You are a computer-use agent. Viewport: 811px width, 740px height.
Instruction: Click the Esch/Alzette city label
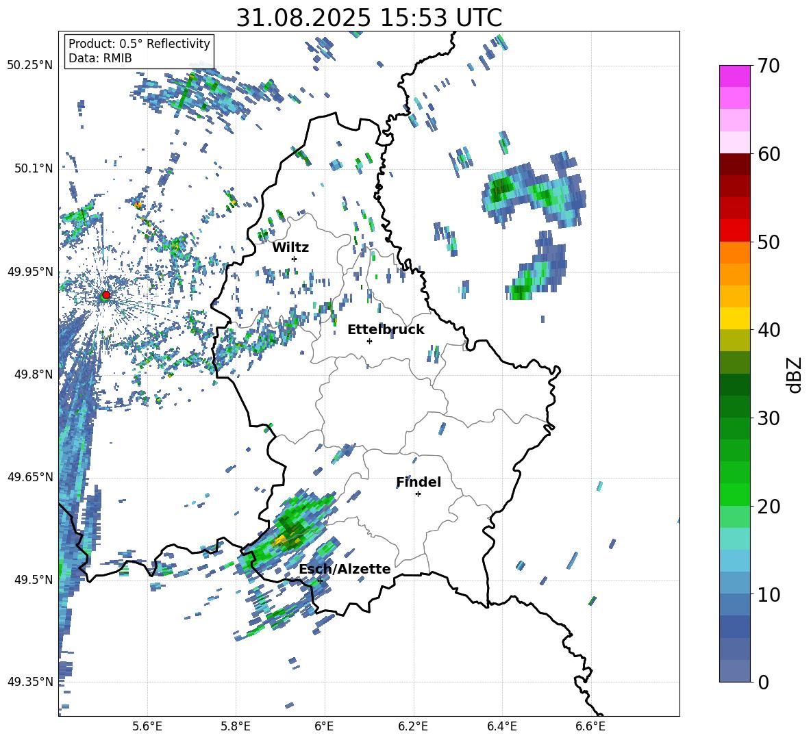pos(345,570)
